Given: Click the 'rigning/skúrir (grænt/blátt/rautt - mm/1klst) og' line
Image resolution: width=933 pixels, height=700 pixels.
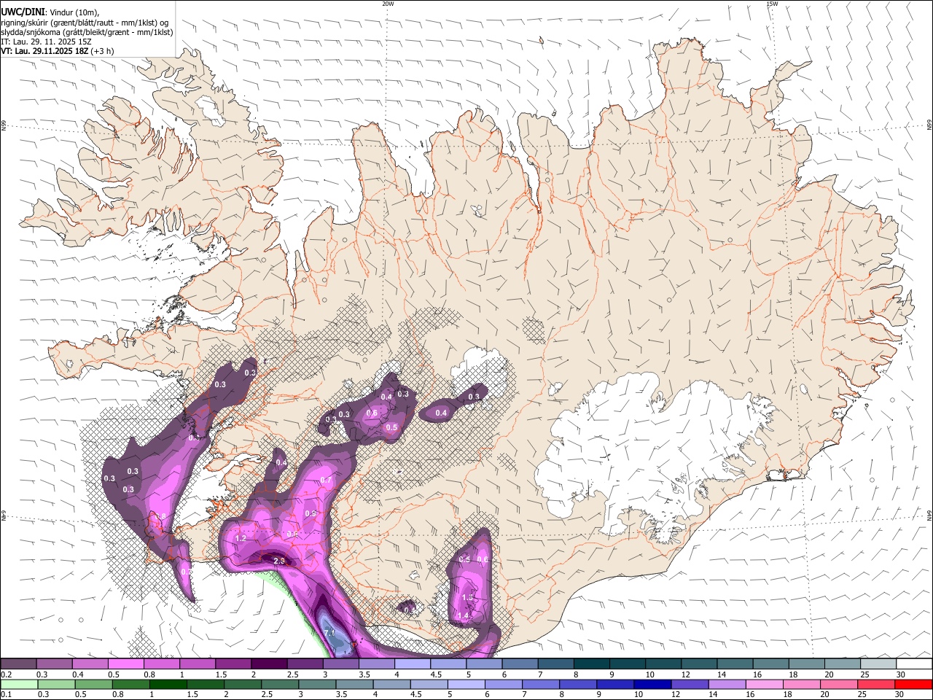Looking at the screenshot, I should pyautogui.click(x=85, y=22).
